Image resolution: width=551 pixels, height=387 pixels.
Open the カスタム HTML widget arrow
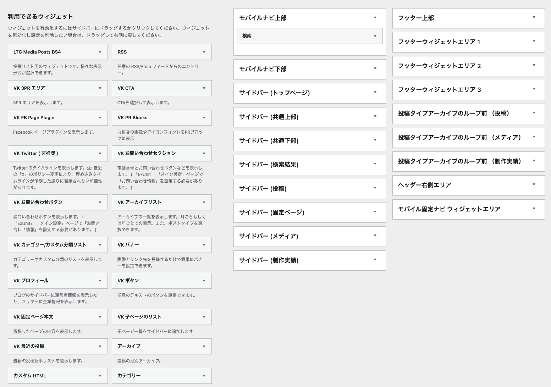tap(100, 376)
